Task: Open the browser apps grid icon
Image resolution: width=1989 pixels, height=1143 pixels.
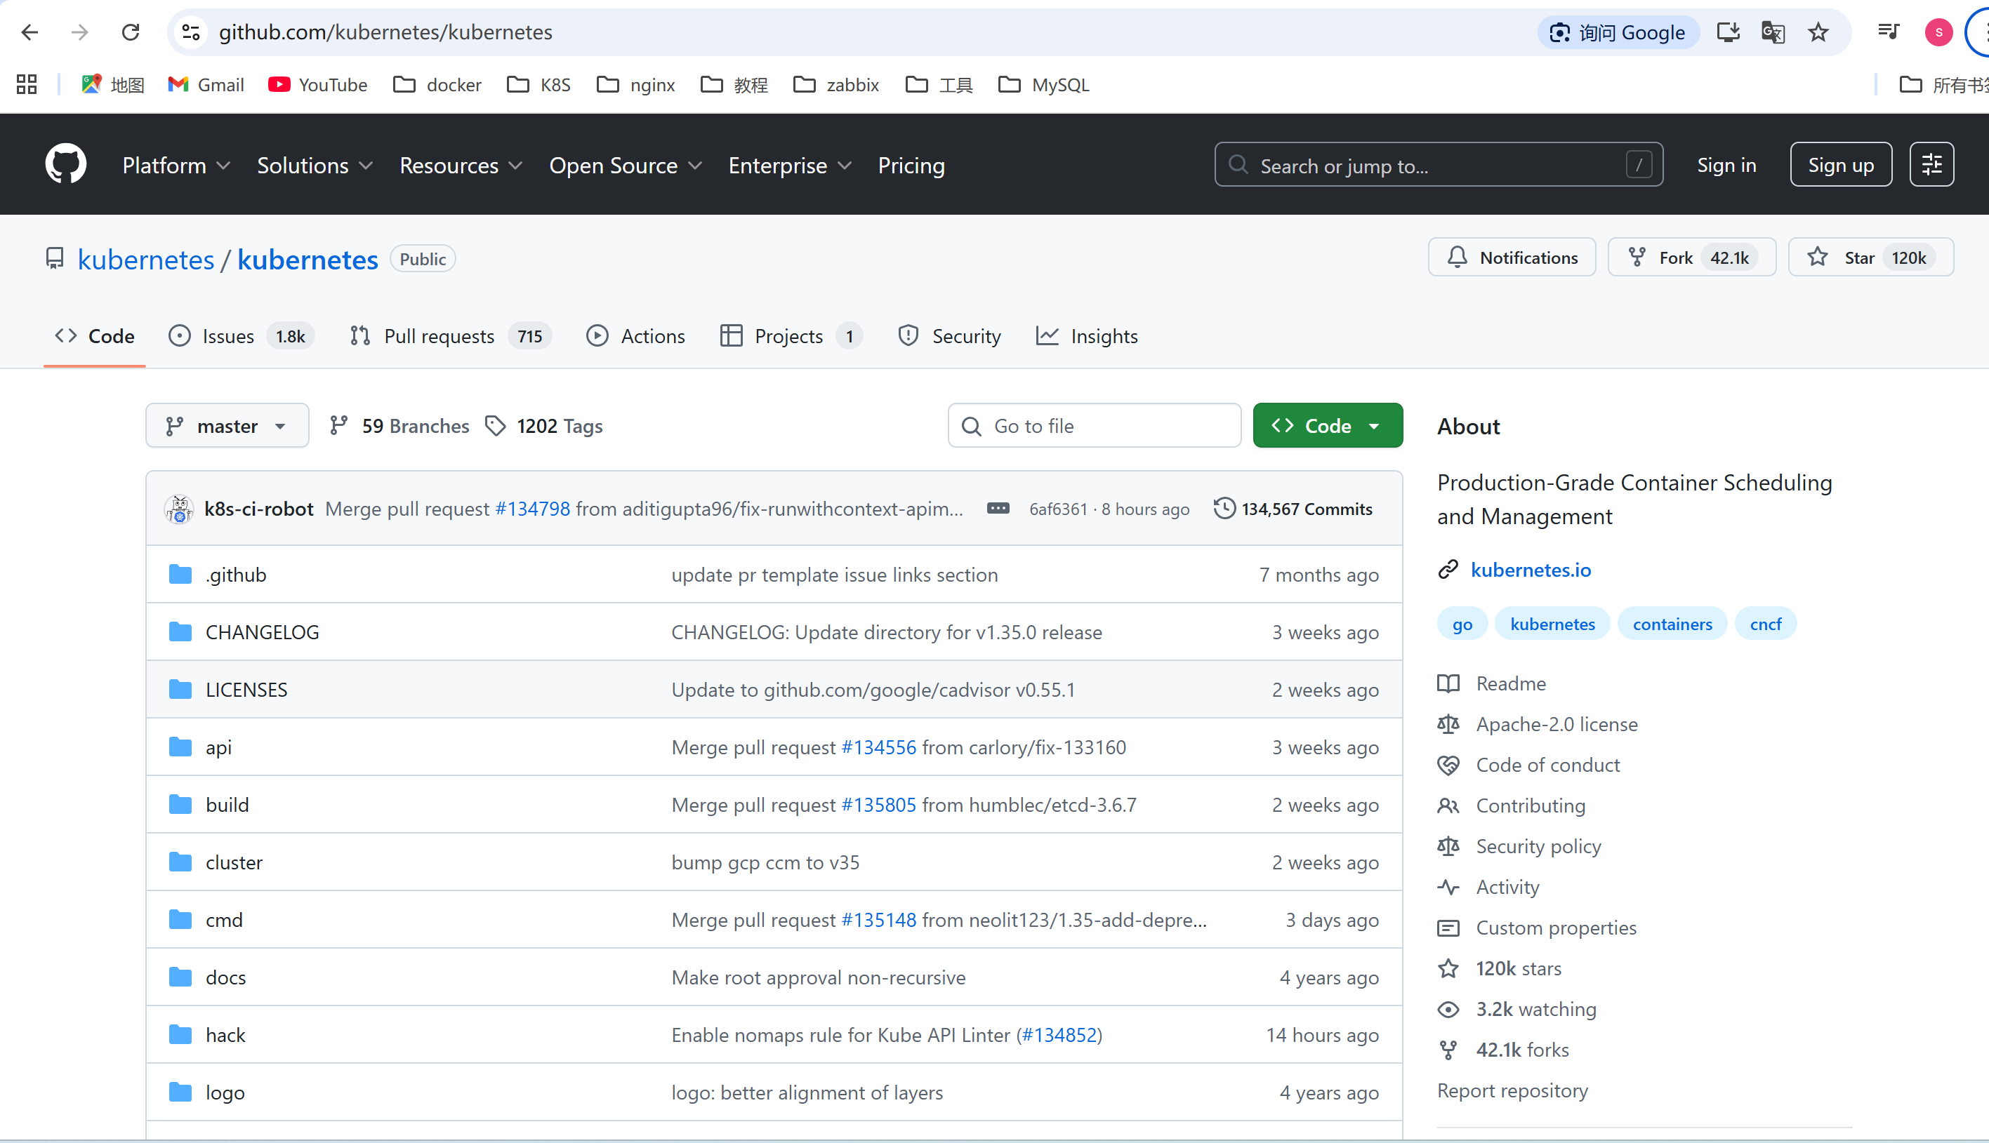Action: (27, 84)
